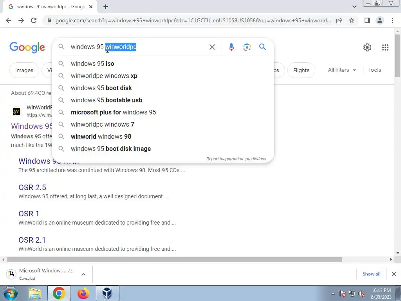Open the search Tools options
This screenshot has height=301, width=401.
tap(374, 70)
